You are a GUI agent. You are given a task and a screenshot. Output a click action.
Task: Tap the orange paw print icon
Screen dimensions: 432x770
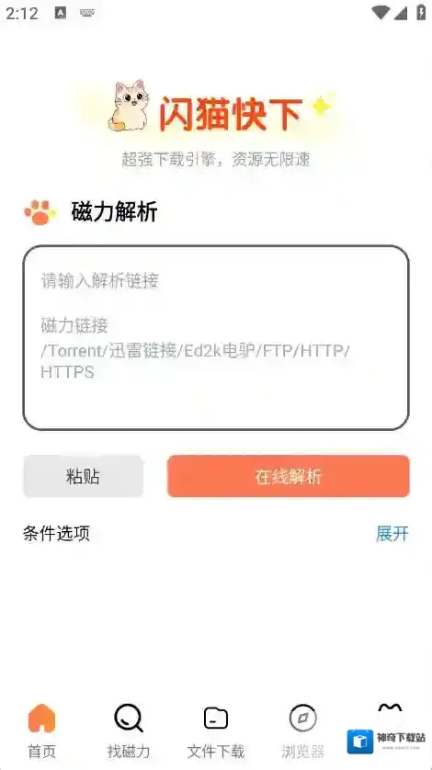[x=40, y=212]
